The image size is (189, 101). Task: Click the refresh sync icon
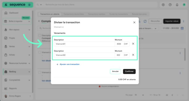coord(145,21)
